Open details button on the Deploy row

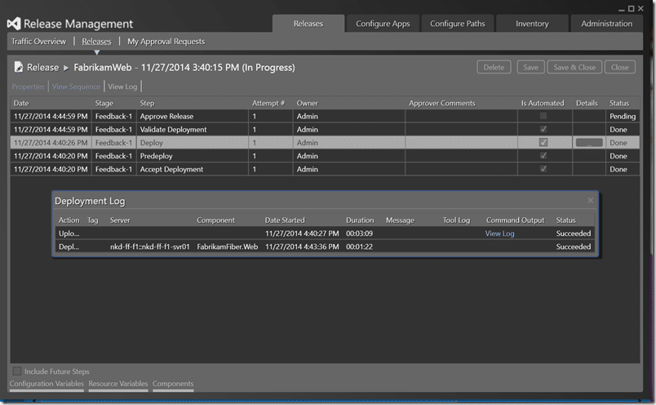click(589, 143)
